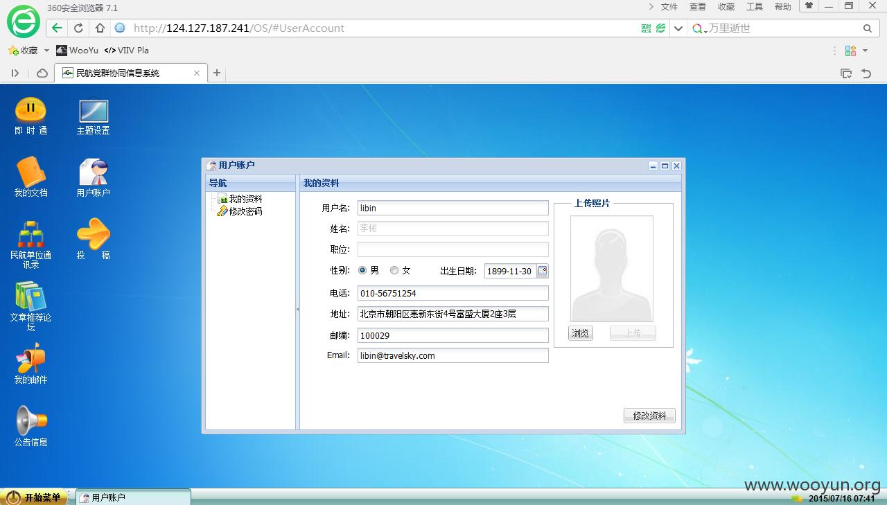This screenshot has height=505, width=887.
Task: Click the browser search box
Action: point(783,28)
